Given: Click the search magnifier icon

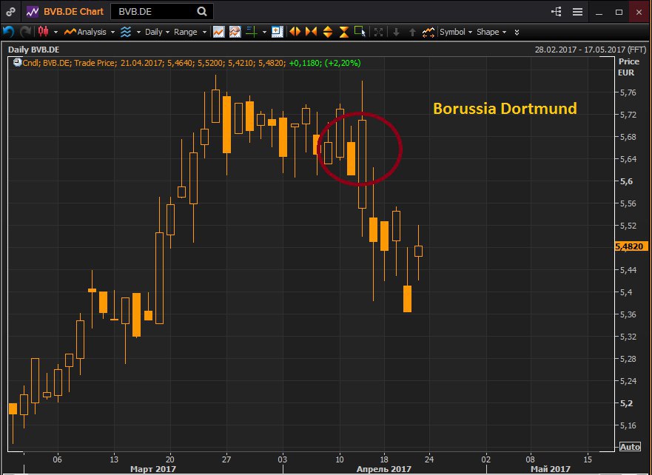Looking at the screenshot, I should pos(202,12).
